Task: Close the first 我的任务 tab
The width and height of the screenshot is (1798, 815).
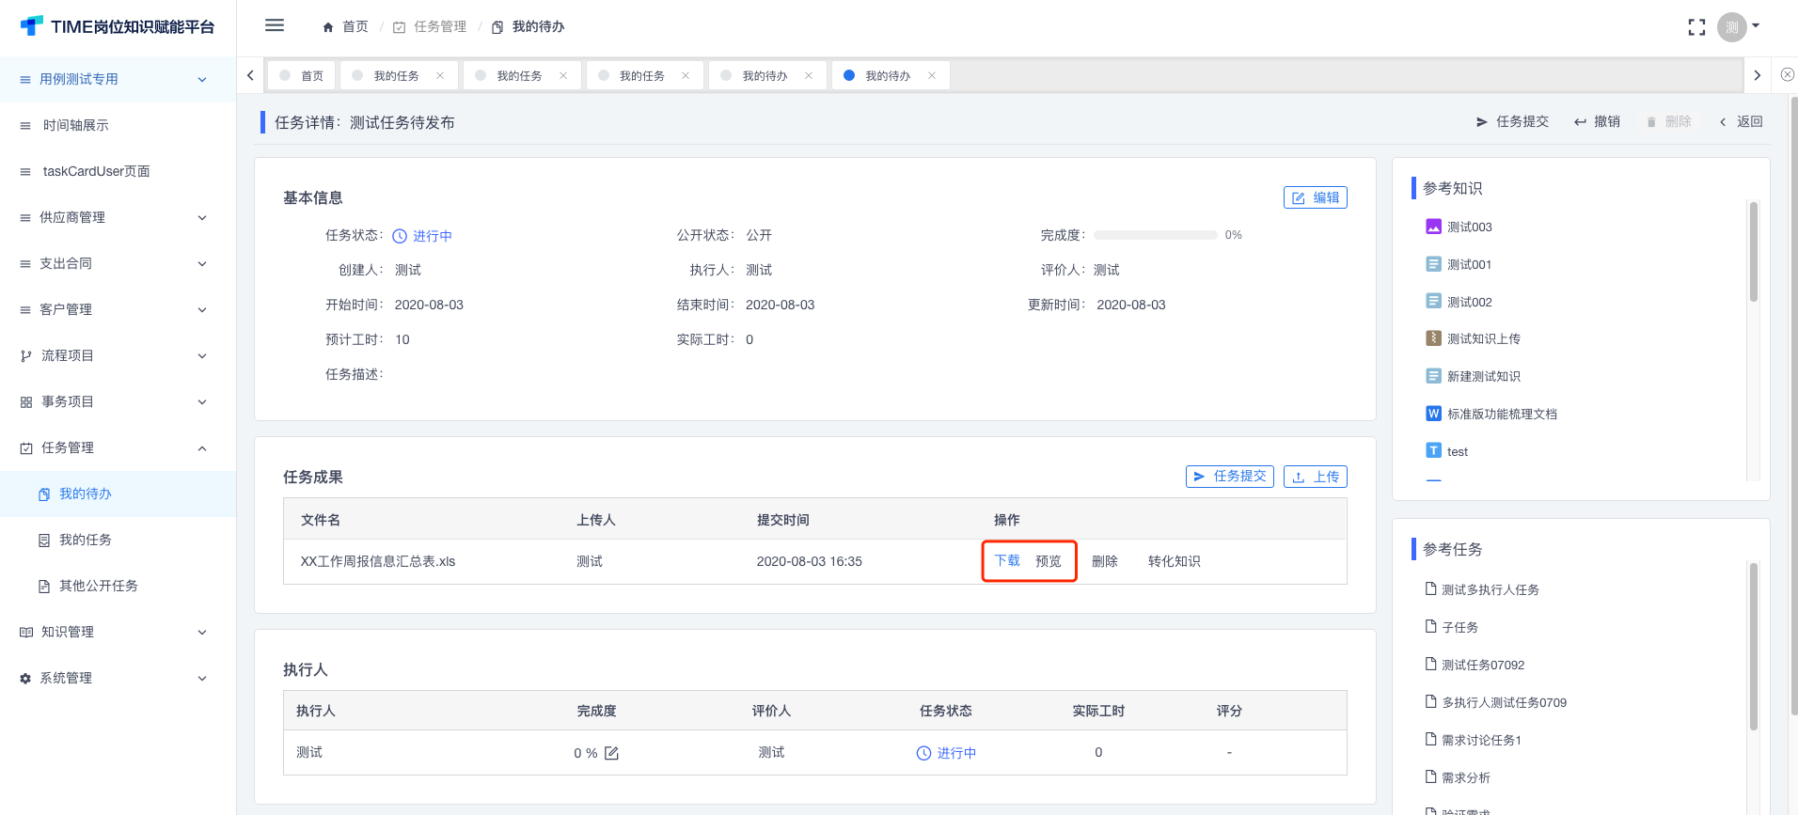Action: point(440,75)
